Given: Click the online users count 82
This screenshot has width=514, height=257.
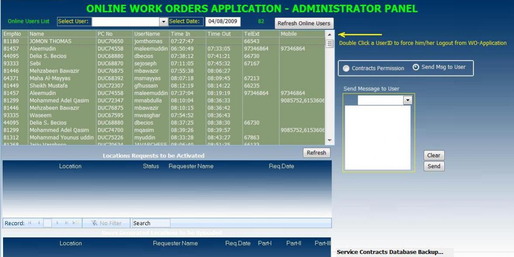Looking at the screenshot, I should click(261, 21).
